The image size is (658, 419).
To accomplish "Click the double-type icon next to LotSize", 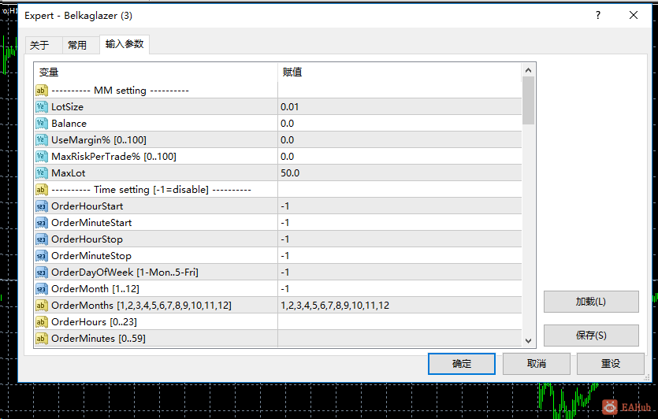I will click(x=41, y=107).
